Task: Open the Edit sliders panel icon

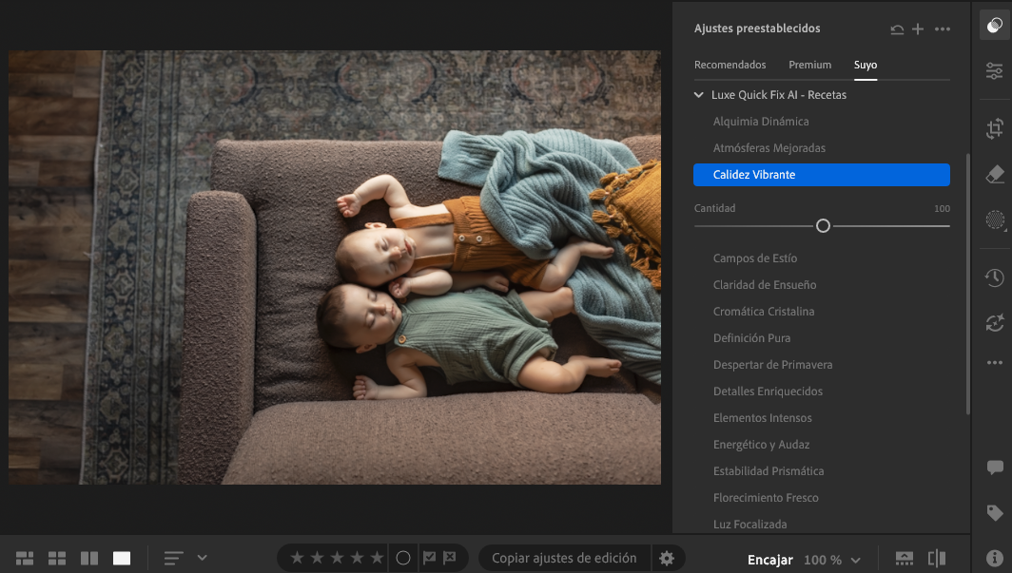Action: (994, 71)
